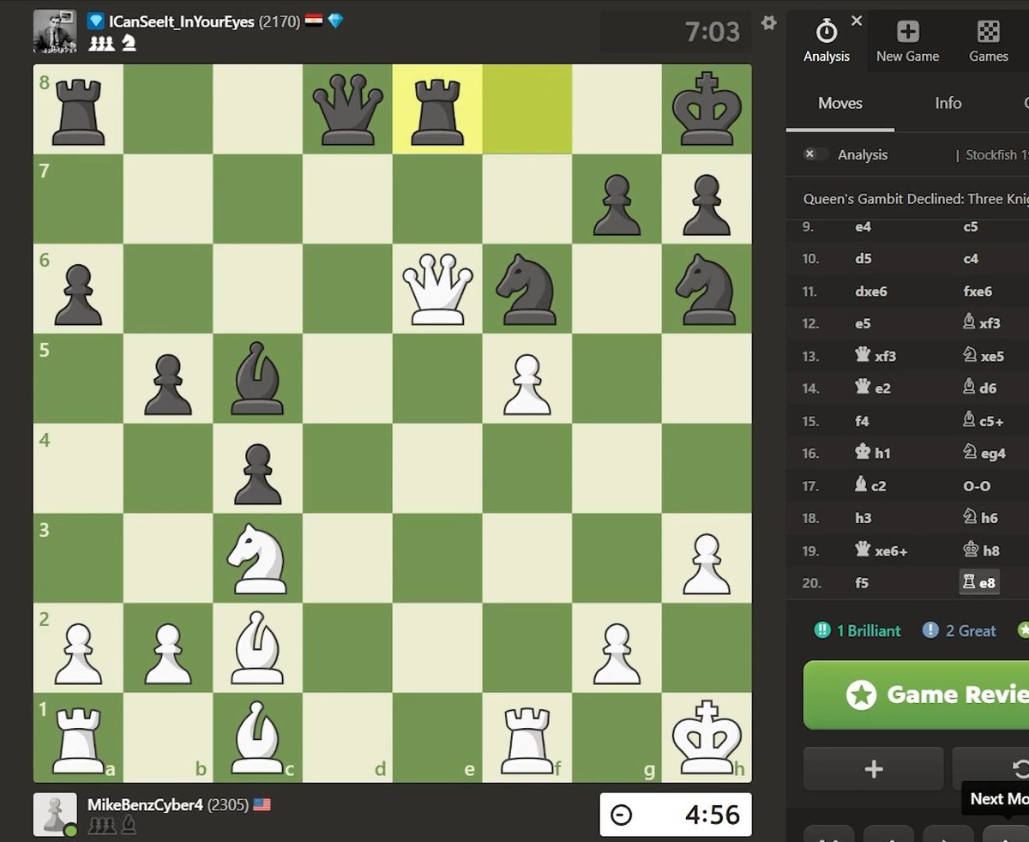Toggle the Analysis engine switch

815,154
